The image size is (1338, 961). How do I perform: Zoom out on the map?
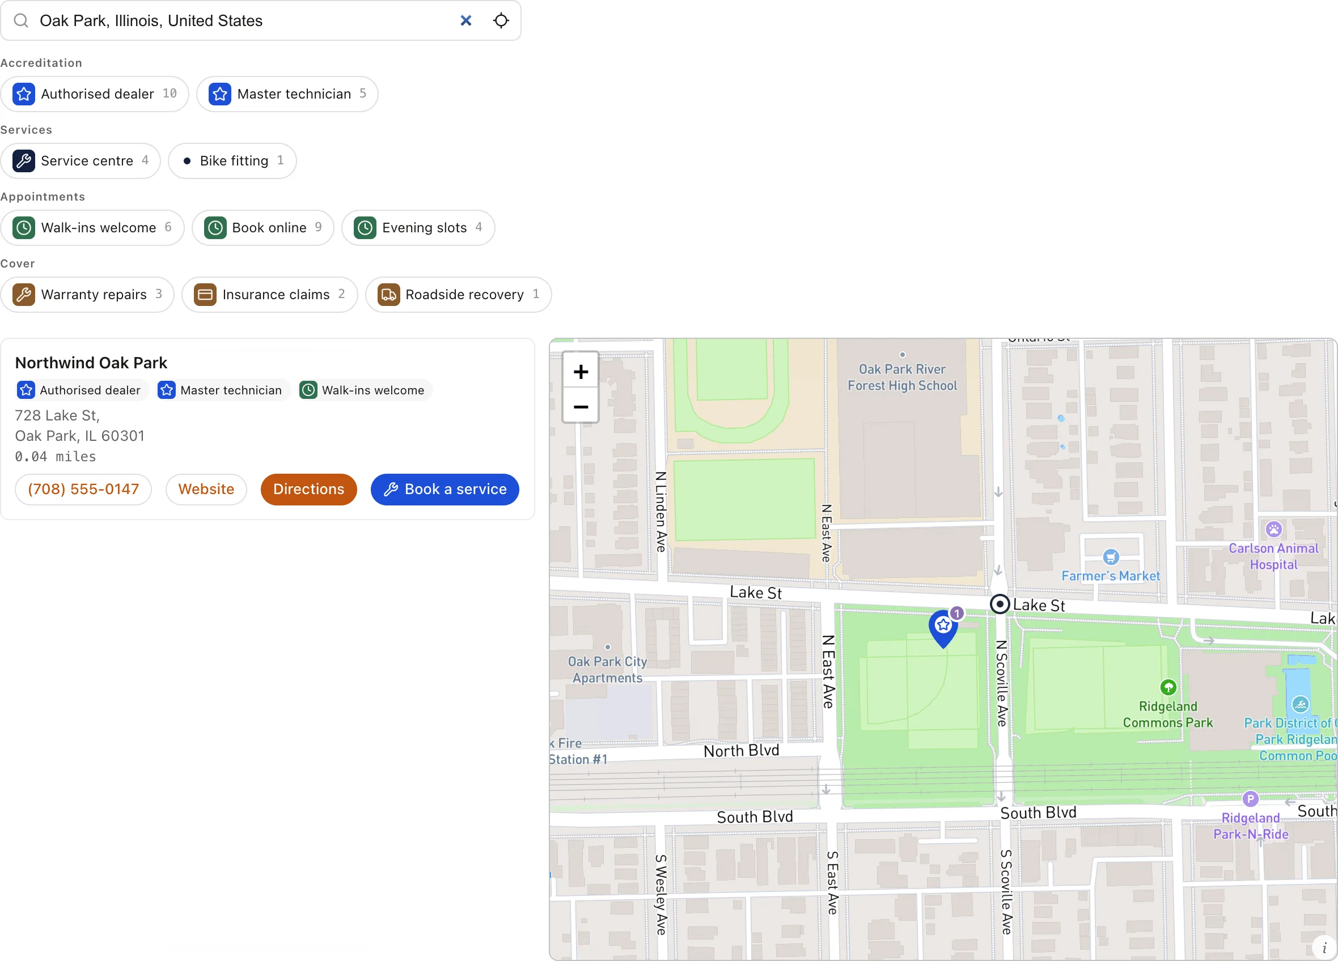[581, 406]
